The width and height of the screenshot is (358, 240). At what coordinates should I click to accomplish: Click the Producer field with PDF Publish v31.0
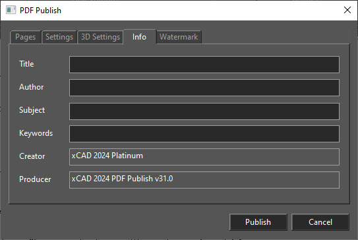pyautogui.click(x=204, y=180)
